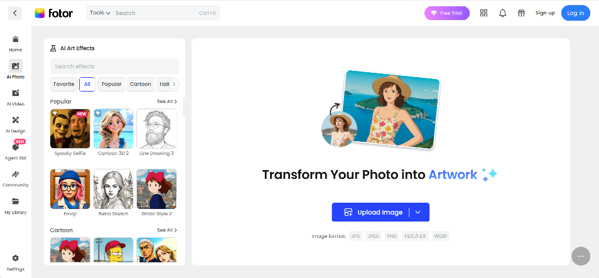Open Settings gear in the sidebar

(x=15, y=259)
